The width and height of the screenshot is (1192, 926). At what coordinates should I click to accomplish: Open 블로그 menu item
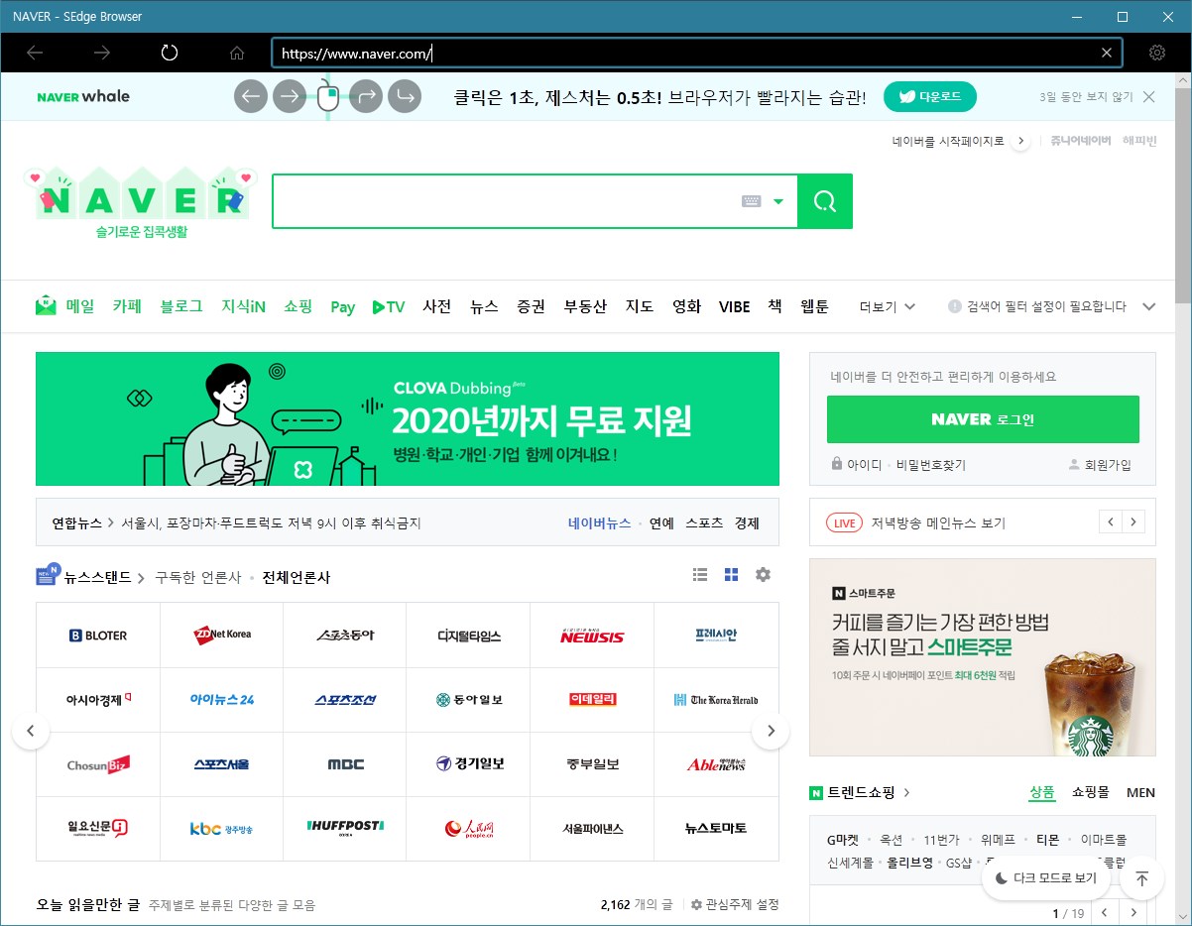(x=181, y=306)
